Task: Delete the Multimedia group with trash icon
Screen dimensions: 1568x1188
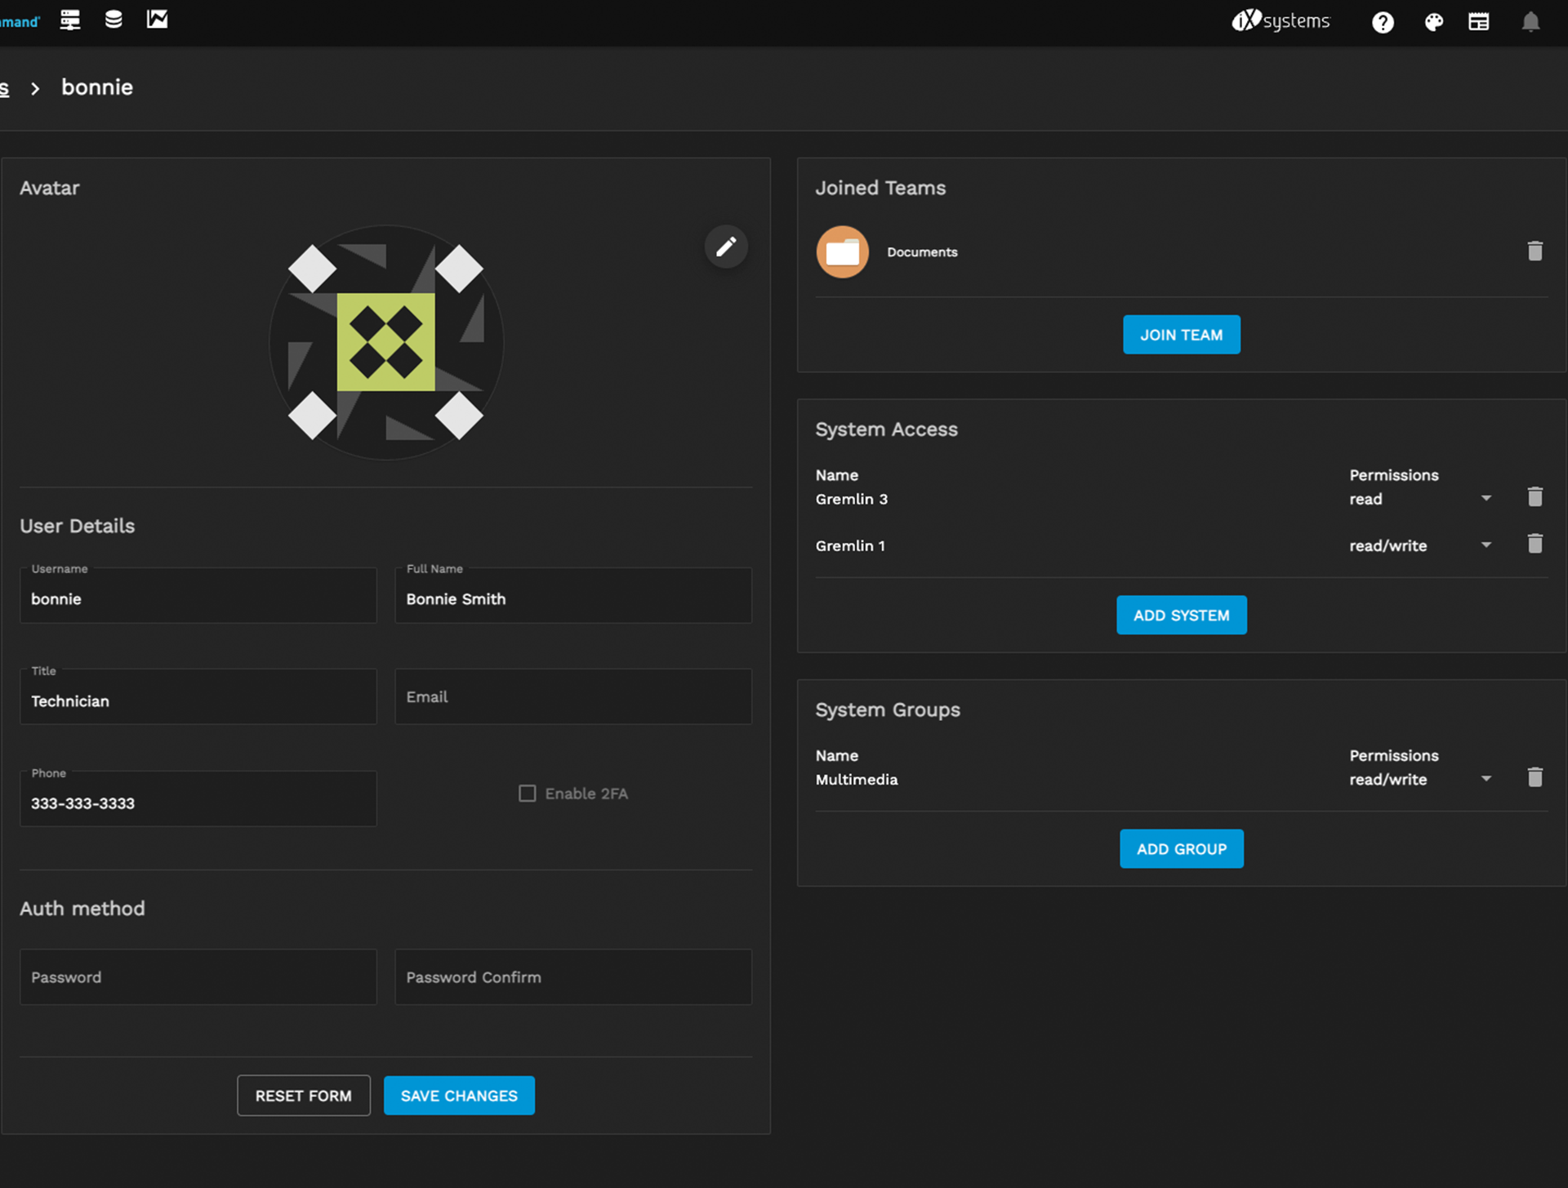Action: (1535, 777)
